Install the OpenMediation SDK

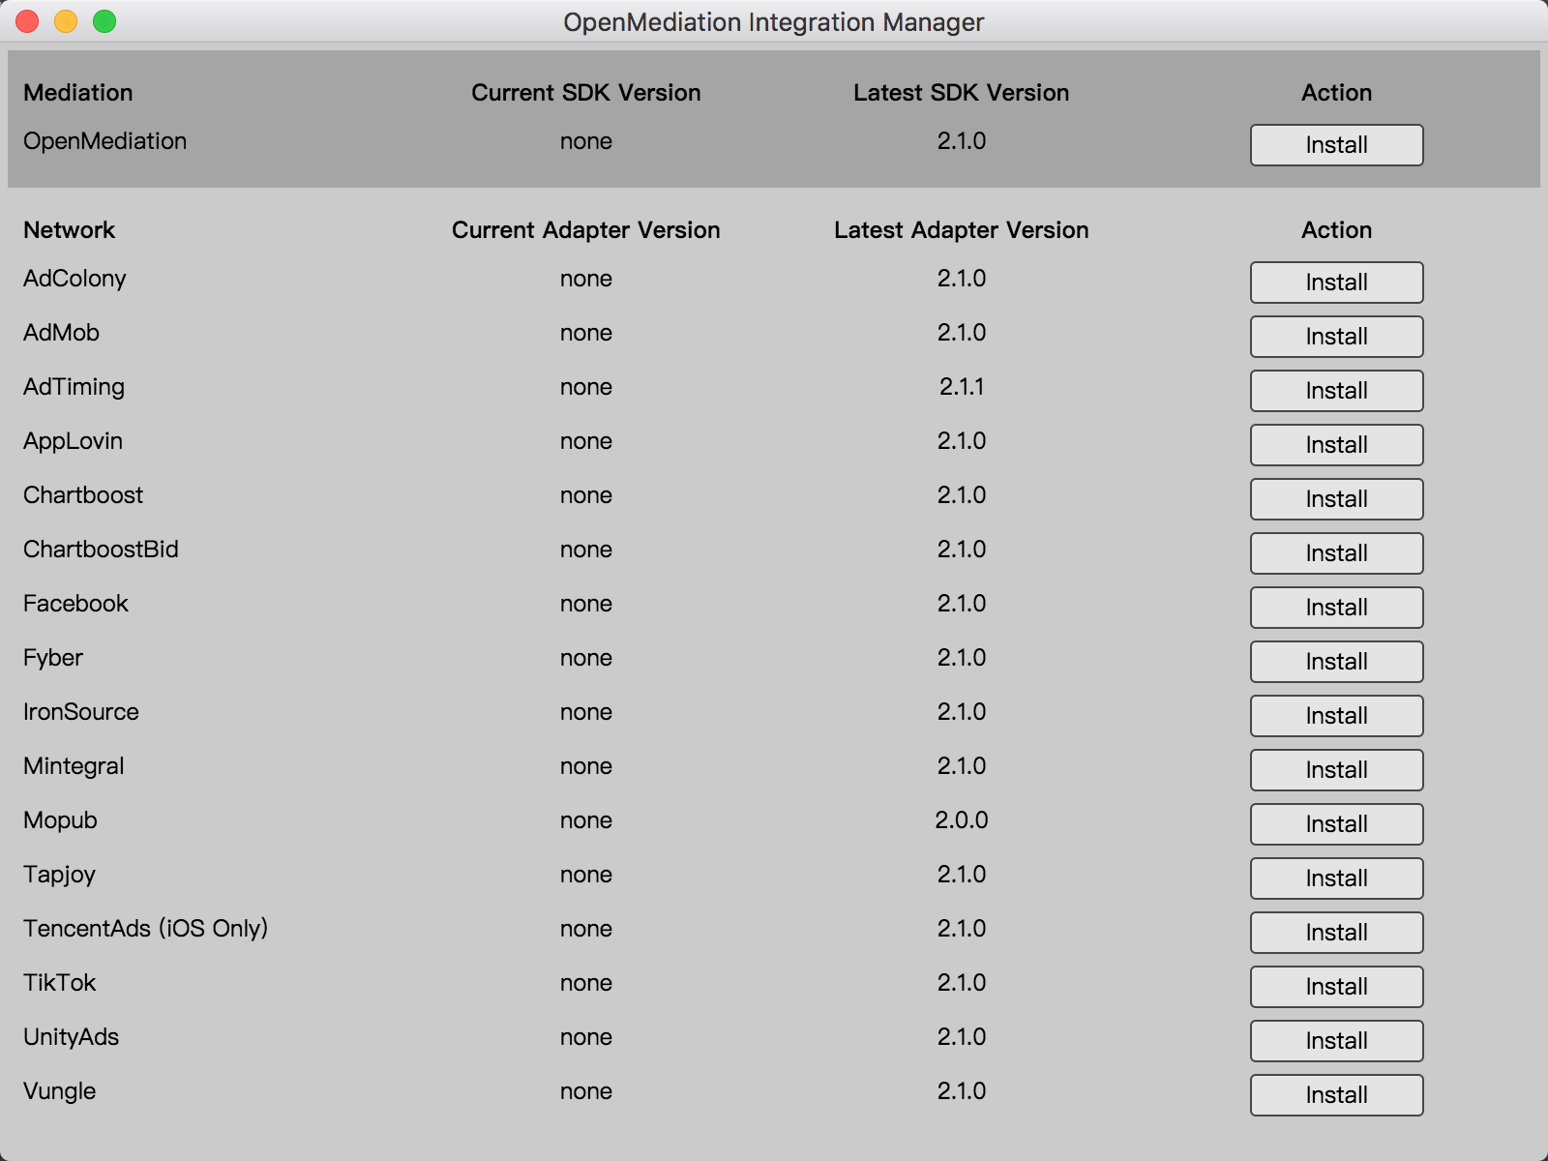click(x=1336, y=145)
